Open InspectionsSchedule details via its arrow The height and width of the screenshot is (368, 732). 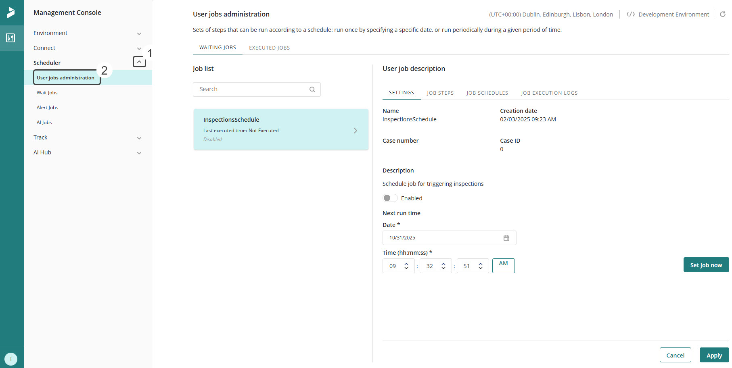355,130
